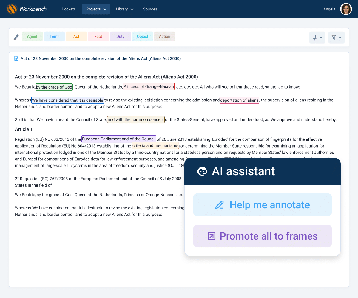
Task: Click Angela's profile avatar
Action: (346, 9)
